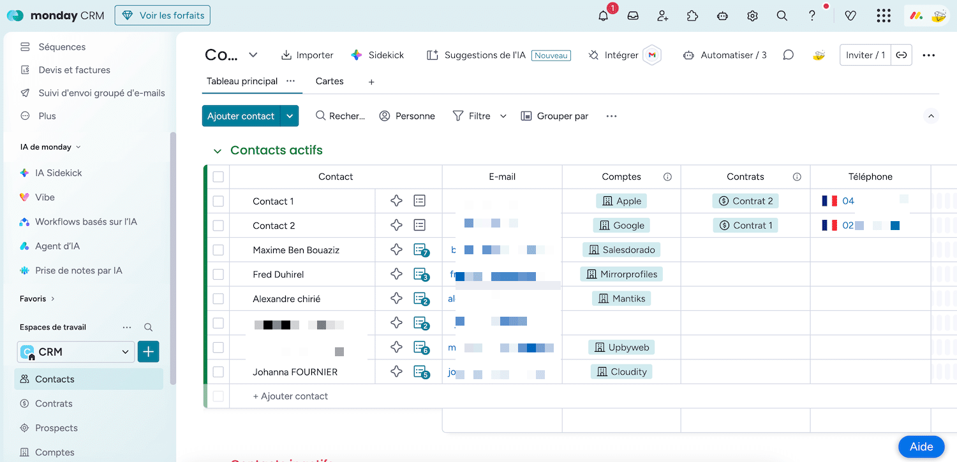The height and width of the screenshot is (462, 957).
Task: Click the Apple account tag
Action: tap(621, 201)
